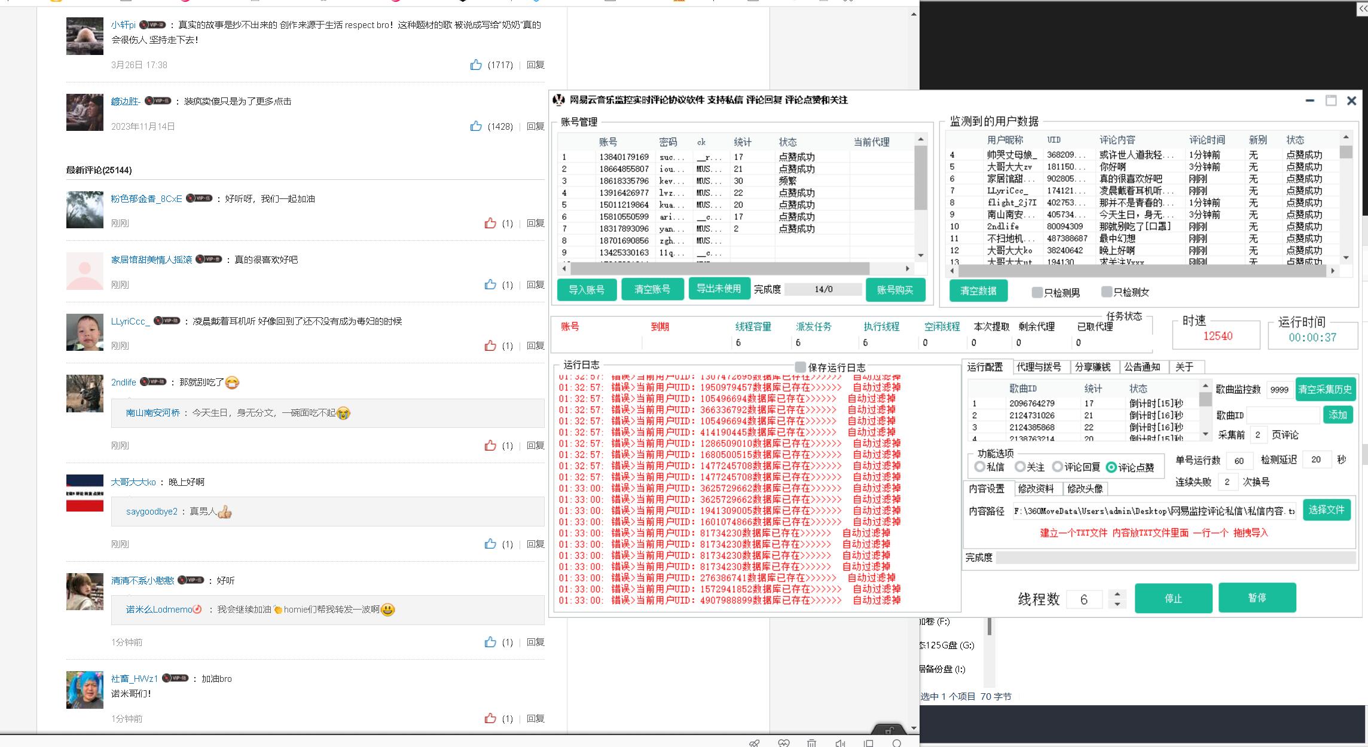Viewport: 1368px width, 747px height.
Task: Click the speaker mute icon in the status bar
Action: 840,743
